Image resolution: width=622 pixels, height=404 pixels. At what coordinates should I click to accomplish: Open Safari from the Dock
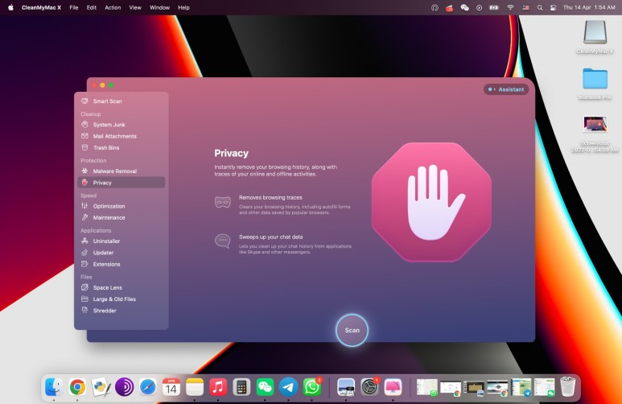147,387
